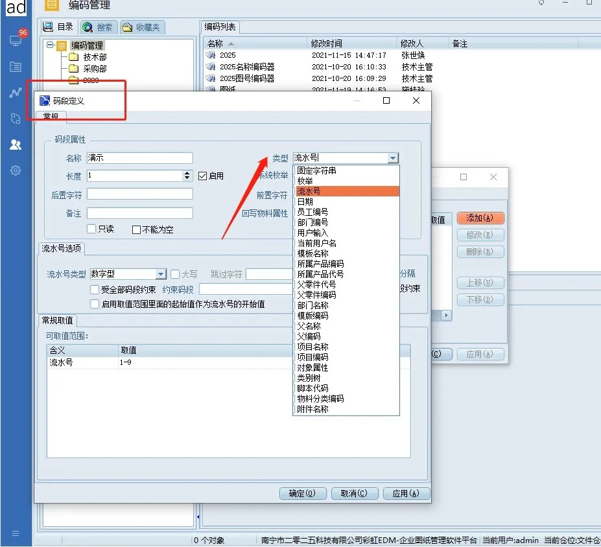This screenshot has height=547, width=601.
Task: Open the users sidebar icon
Action: (16, 145)
